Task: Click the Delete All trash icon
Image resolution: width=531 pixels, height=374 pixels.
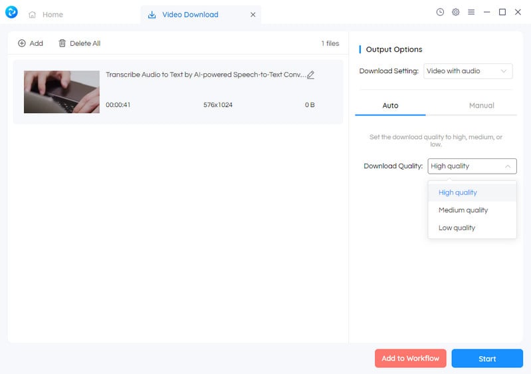Action: click(62, 43)
